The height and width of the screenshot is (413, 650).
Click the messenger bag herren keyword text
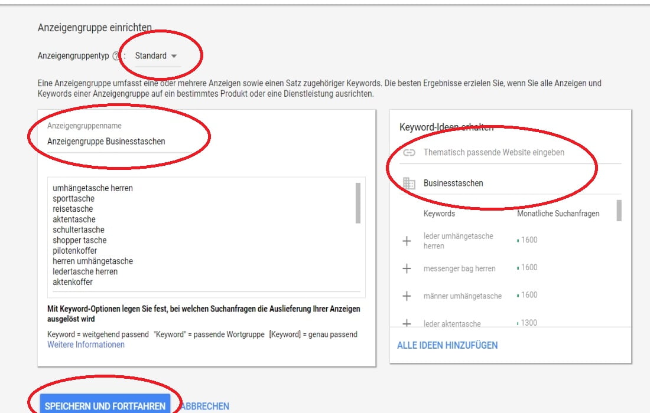coord(459,268)
